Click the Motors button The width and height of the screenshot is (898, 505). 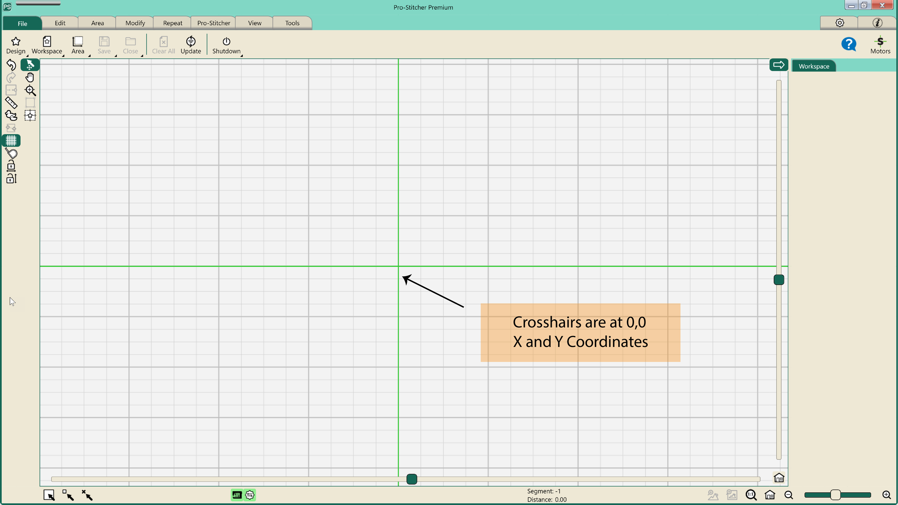pyautogui.click(x=880, y=45)
